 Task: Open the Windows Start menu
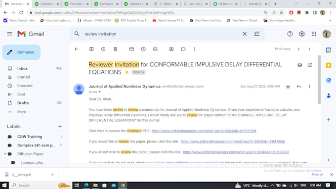tap(4, 186)
